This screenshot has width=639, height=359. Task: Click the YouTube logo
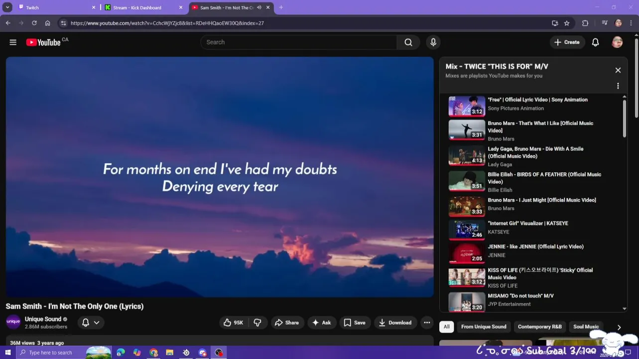tap(43, 42)
